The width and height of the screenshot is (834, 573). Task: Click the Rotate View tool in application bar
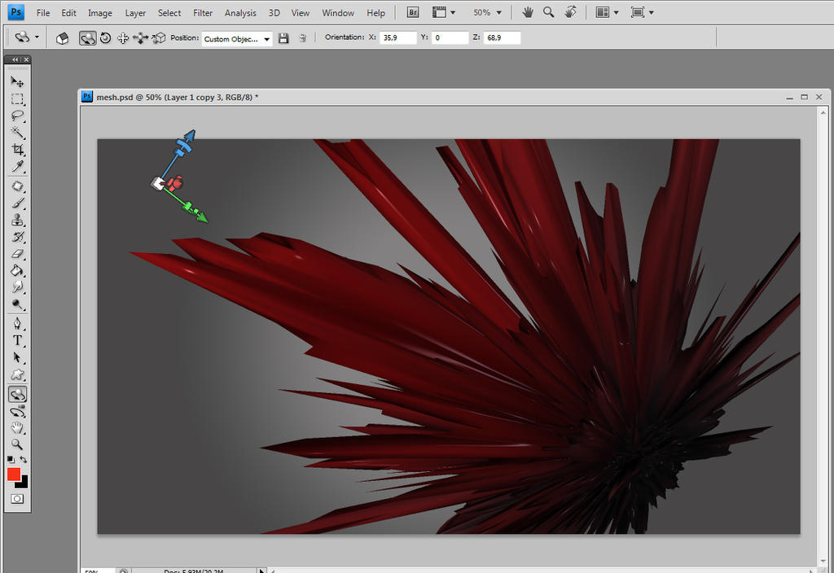coord(570,12)
